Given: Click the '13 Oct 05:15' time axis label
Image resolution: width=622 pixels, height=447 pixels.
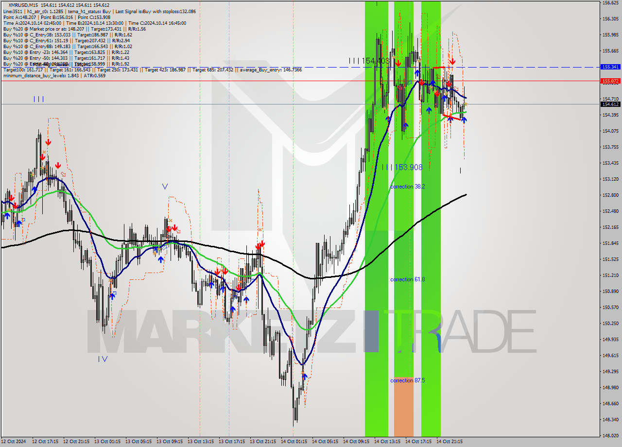Looking at the screenshot, I should [138, 442].
